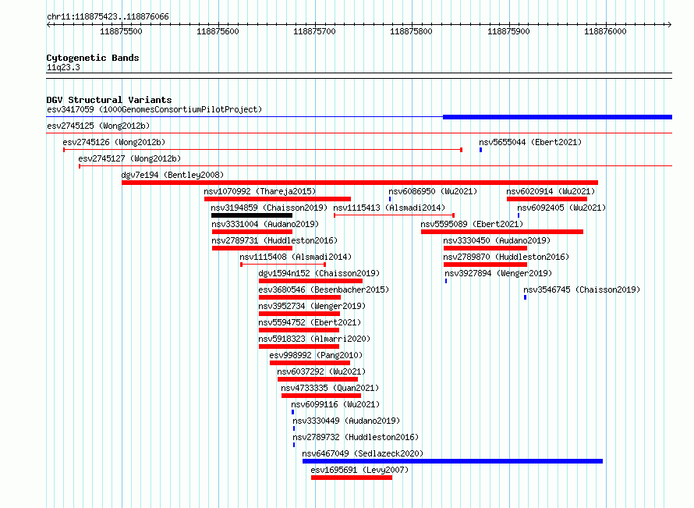
Task: Open nsv1070992 (Thareja2015) variant
Action: point(260,191)
